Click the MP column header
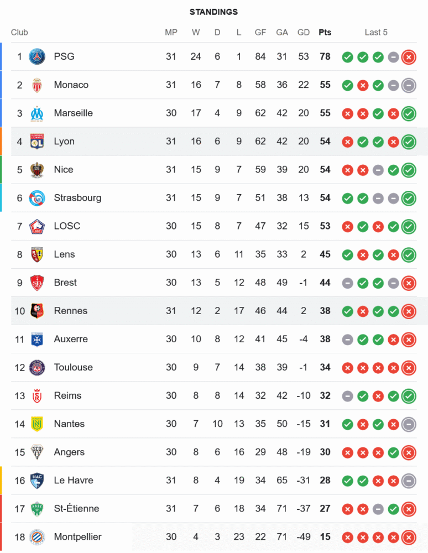428x553 pixels. (x=171, y=33)
